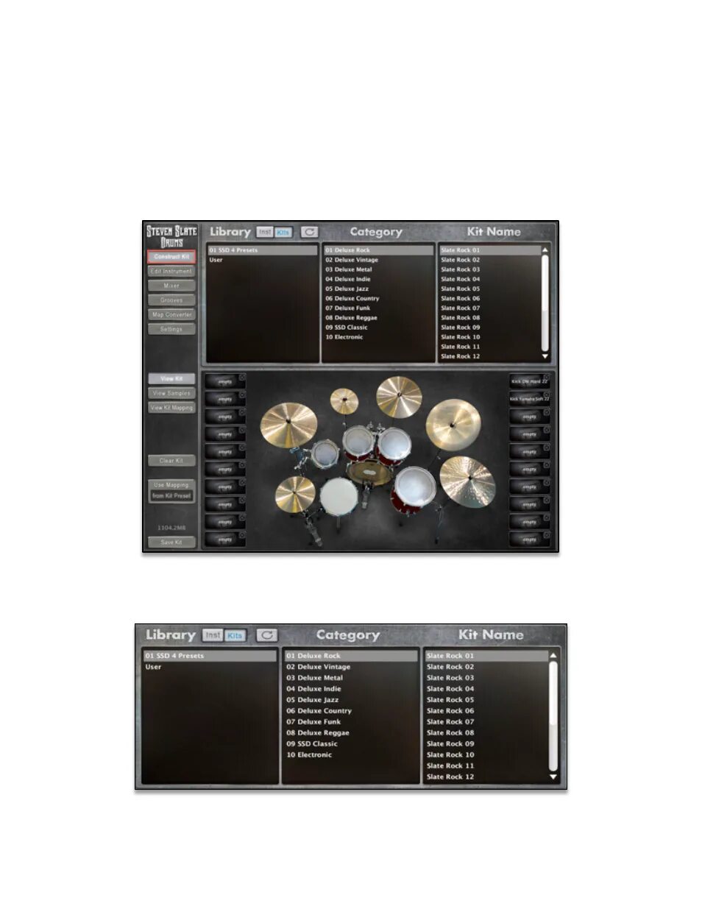Click the Kit Name scroll-down arrow in the full interface image
Screen dimensions: 702x909
point(545,356)
